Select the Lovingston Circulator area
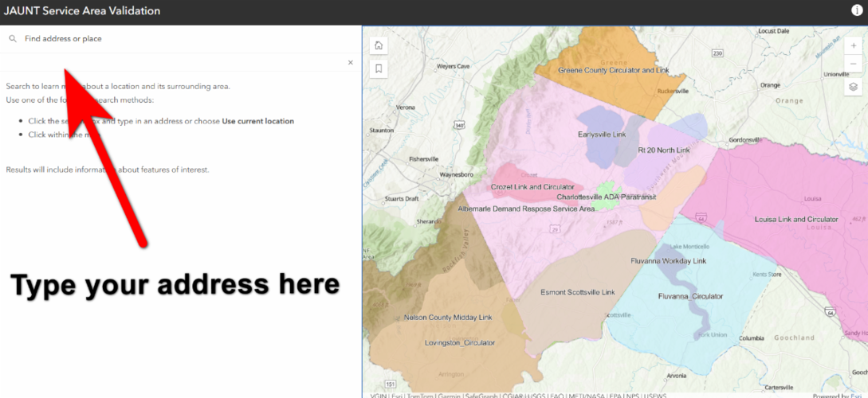868x398 pixels. (459, 343)
